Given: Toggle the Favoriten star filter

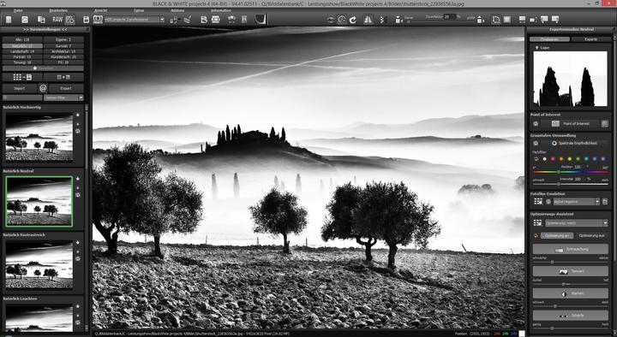Looking at the screenshot, I should pyautogui.click(x=43, y=68).
